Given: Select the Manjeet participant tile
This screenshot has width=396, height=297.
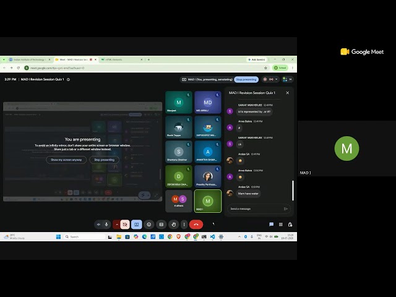Looking at the screenshot, I should [179, 102].
